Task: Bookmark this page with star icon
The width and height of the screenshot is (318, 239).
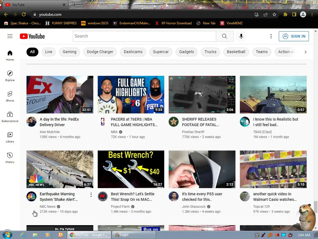Action: (x=274, y=14)
